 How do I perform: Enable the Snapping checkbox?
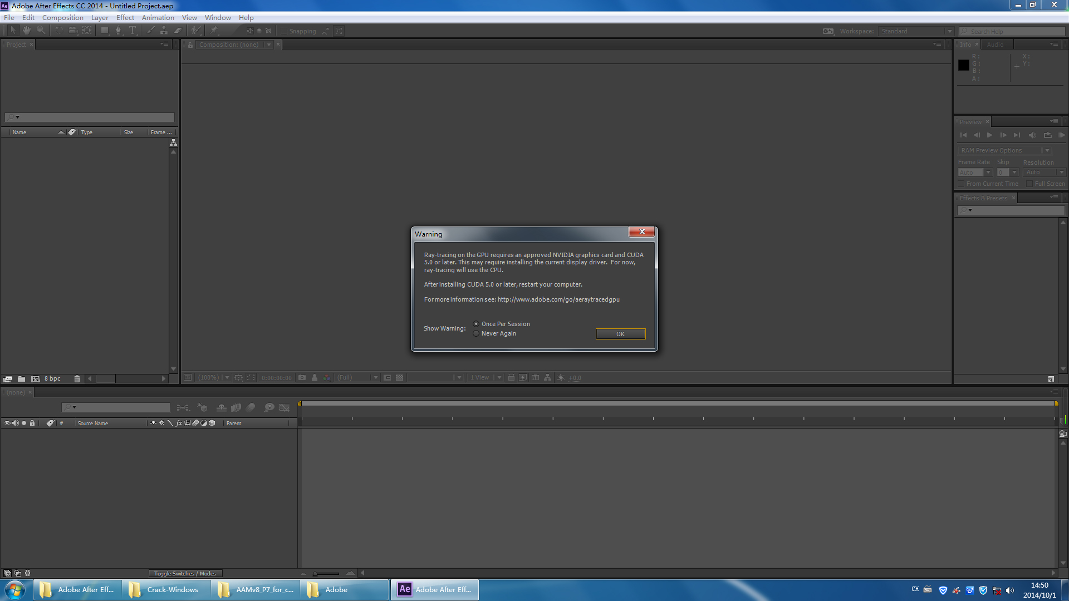tap(284, 31)
